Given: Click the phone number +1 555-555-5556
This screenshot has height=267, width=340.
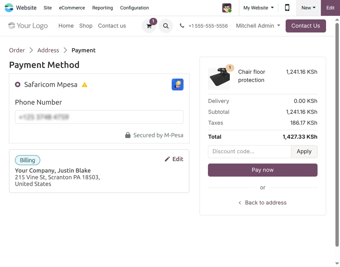Looking at the screenshot, I should pos(208,26).
